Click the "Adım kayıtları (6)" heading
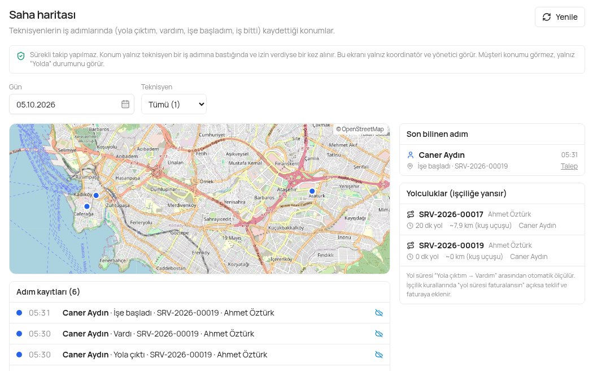Image resolution: width=593 pixels, height=371 pixels. click(48, 292)
